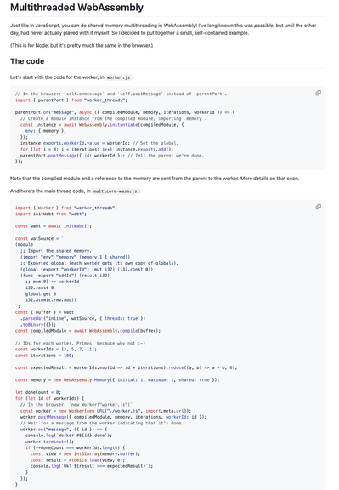Click the '(This is for Node' paragraph
The width and height of the screenshot is (339, 490).
82,46
